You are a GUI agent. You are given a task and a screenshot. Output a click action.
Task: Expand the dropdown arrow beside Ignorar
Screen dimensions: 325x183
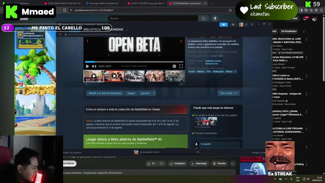(154, 93)
